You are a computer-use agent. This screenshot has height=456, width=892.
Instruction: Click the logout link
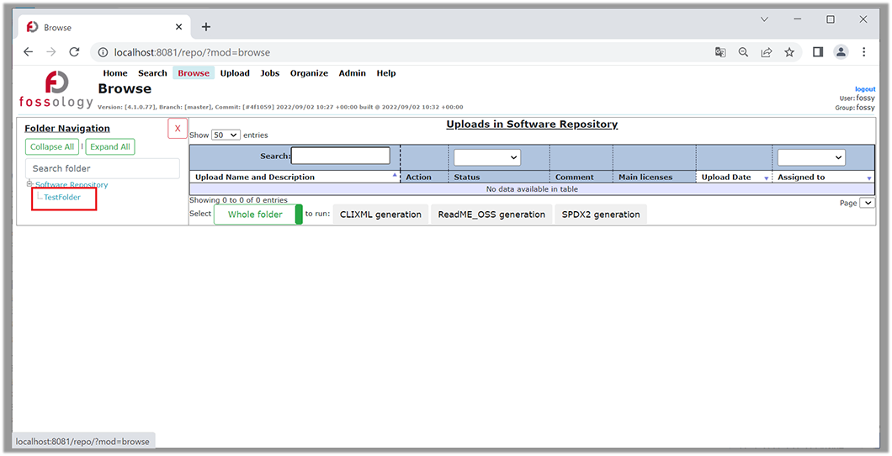pos(864,89)
